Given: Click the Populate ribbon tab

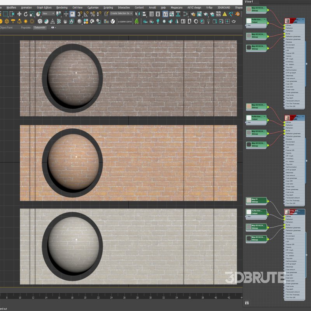Looking at the screenshot, I should coord(26,28).
